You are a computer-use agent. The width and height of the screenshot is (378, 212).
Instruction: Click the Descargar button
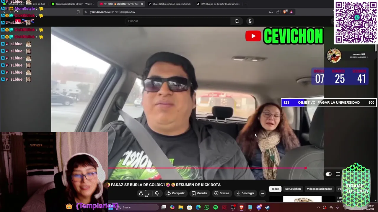[245, 193]
